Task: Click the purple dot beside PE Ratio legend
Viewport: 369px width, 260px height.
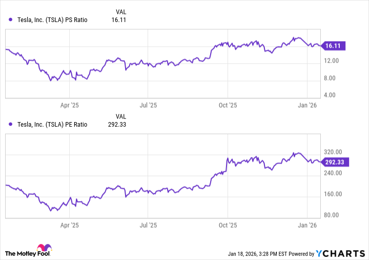Action: click(11, 124)
